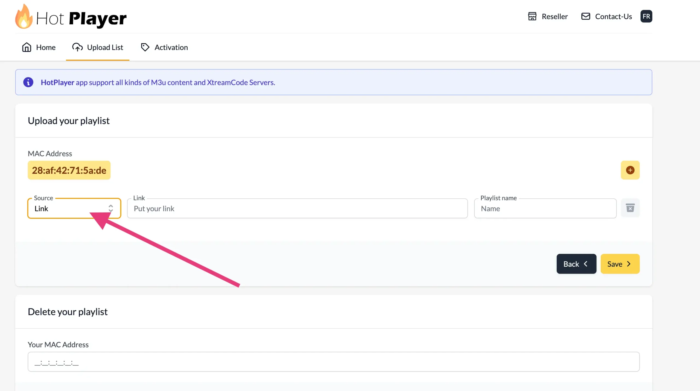The height and width of the screenshot is (391, 700).
Task: Click the Reseller store icon
Action: (x=532, y=16)
